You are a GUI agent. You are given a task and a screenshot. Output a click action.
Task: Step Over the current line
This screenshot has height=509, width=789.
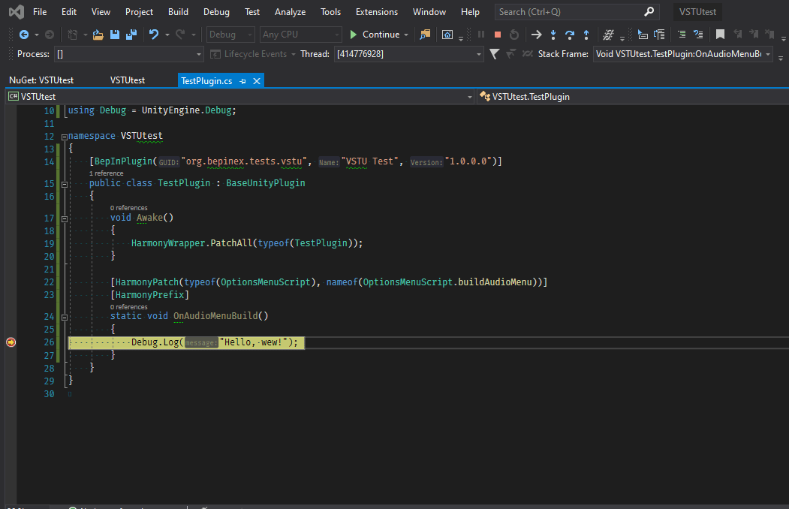point(571,35)
